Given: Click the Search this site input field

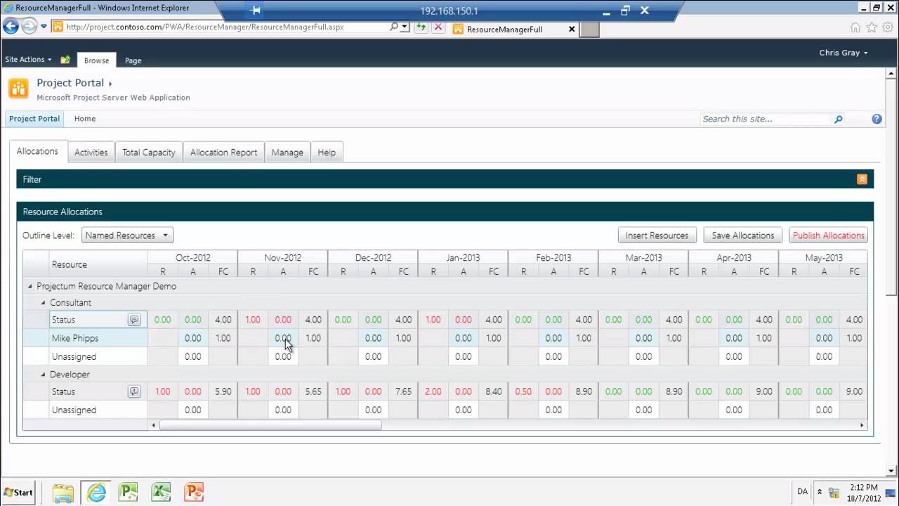Looking at the screenshot, I should (766, 119).
